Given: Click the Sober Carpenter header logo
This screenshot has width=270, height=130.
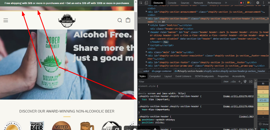Looking at the screenshot, I should tap(67, 20).
